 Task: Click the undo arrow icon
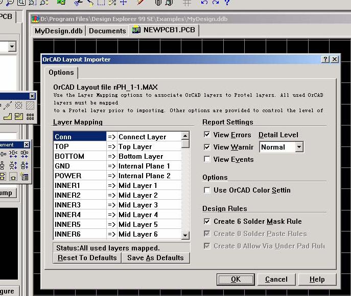[x=204, y=2]
